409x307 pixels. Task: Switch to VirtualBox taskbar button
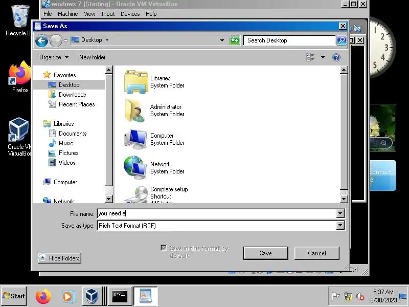(x=92, y=296)
